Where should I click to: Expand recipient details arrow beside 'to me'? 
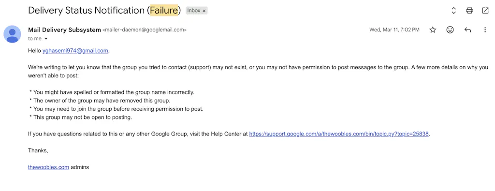(46, 39)
